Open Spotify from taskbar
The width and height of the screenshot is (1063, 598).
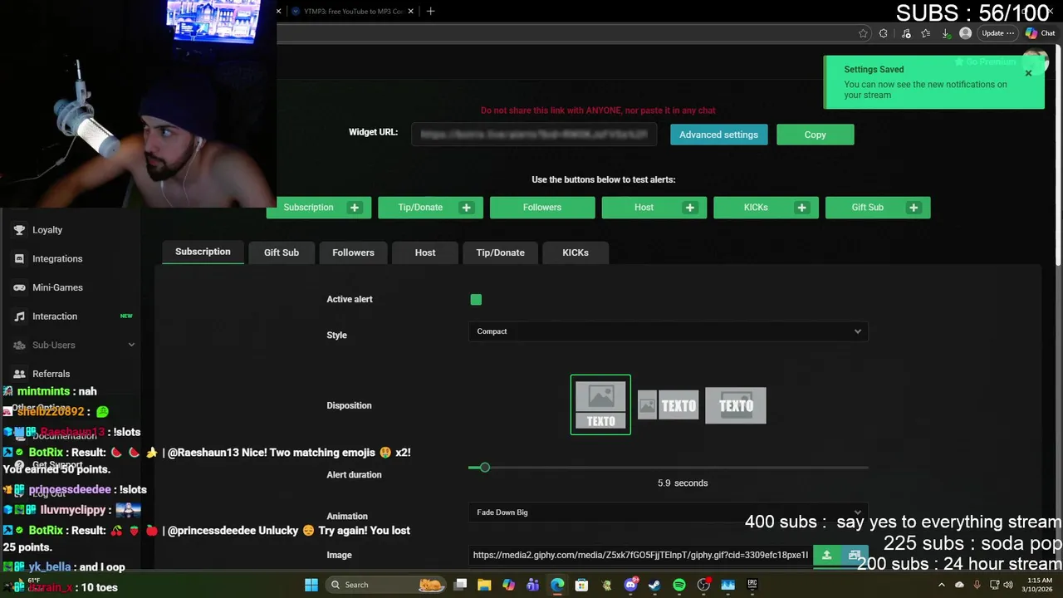pyautogui.click(x=679, y=585)
